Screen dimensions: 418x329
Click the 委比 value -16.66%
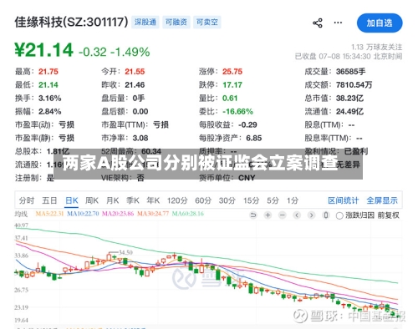coord(237,112)
